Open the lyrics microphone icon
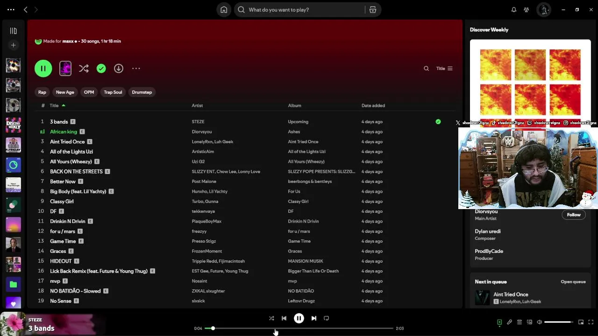 (509, 322)
